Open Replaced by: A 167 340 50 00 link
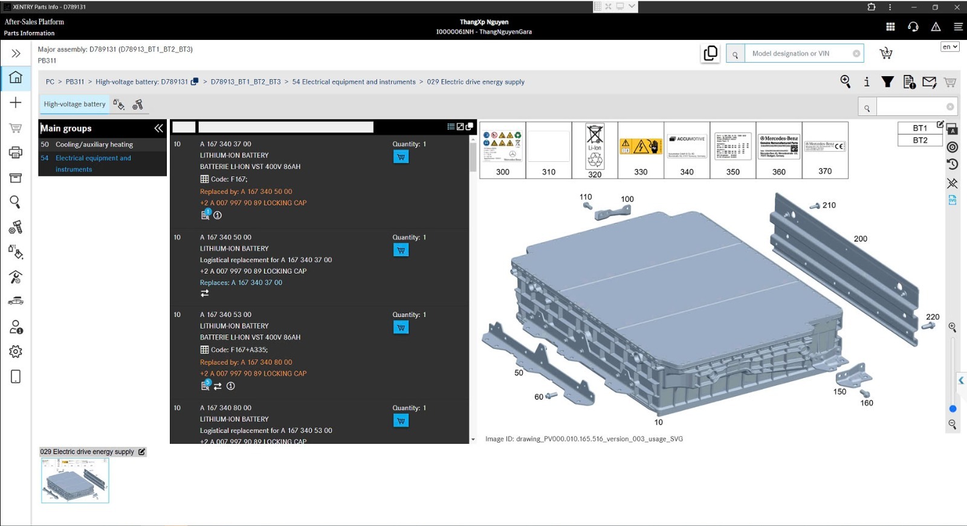The width and height of the screenshot is (967, 526). pos(246,191)
